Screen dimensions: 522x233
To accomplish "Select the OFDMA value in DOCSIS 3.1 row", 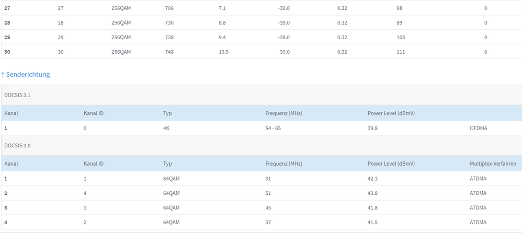I will coord(479,128).
